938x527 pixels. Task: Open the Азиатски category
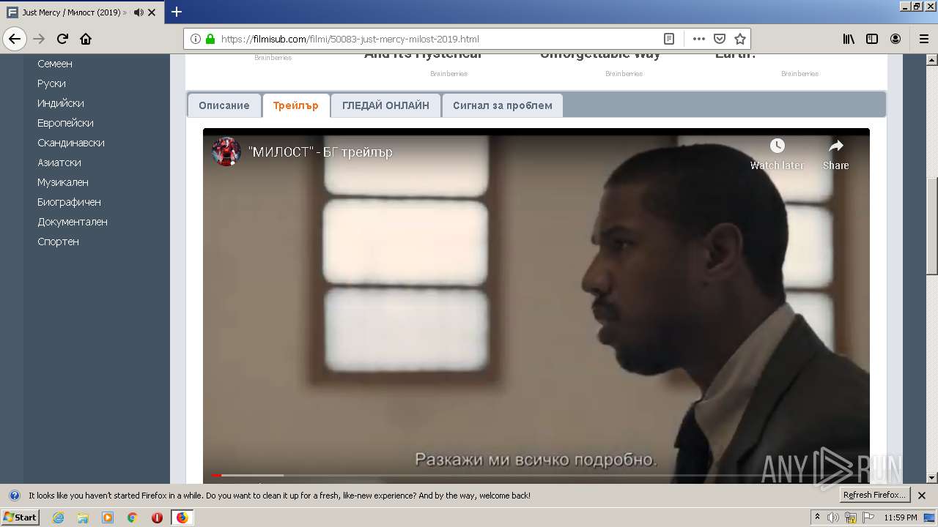59,162
